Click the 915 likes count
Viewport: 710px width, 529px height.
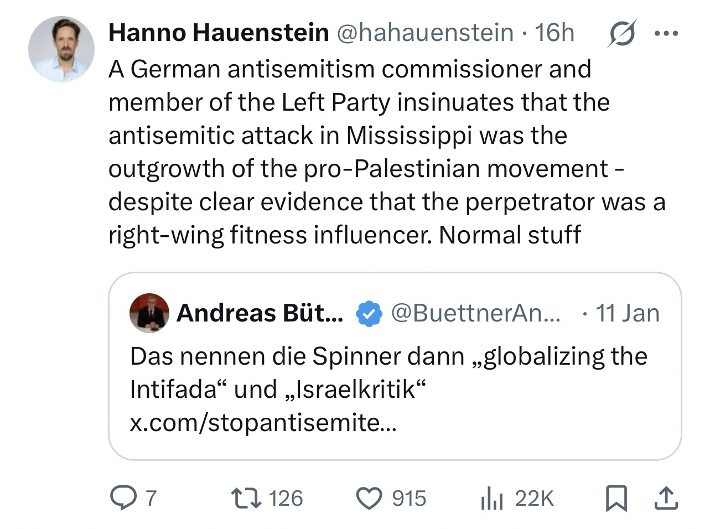pos(409,498)
